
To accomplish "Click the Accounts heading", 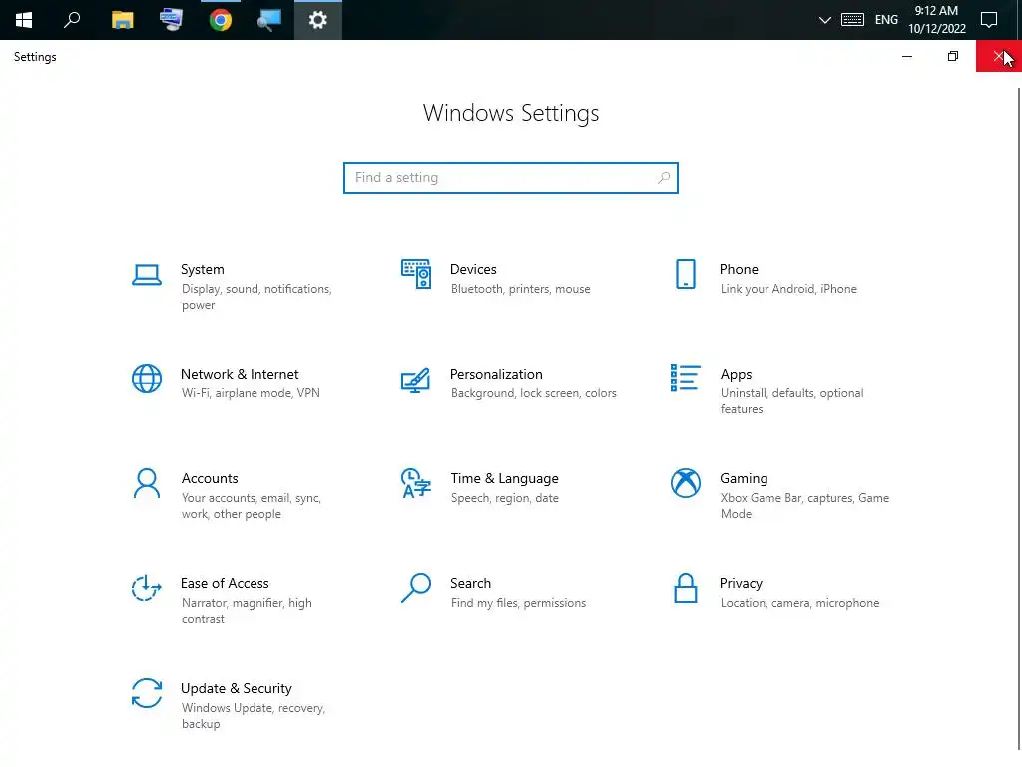I will 210,478.
